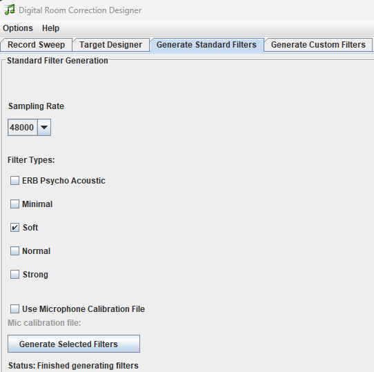The image size is (374, 372).
Task: Uncheck the Soft filter type
Action: 14,227
